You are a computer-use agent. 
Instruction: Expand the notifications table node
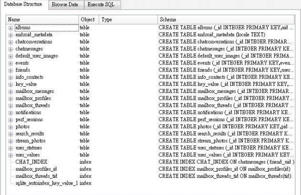(x=10, y=113)
